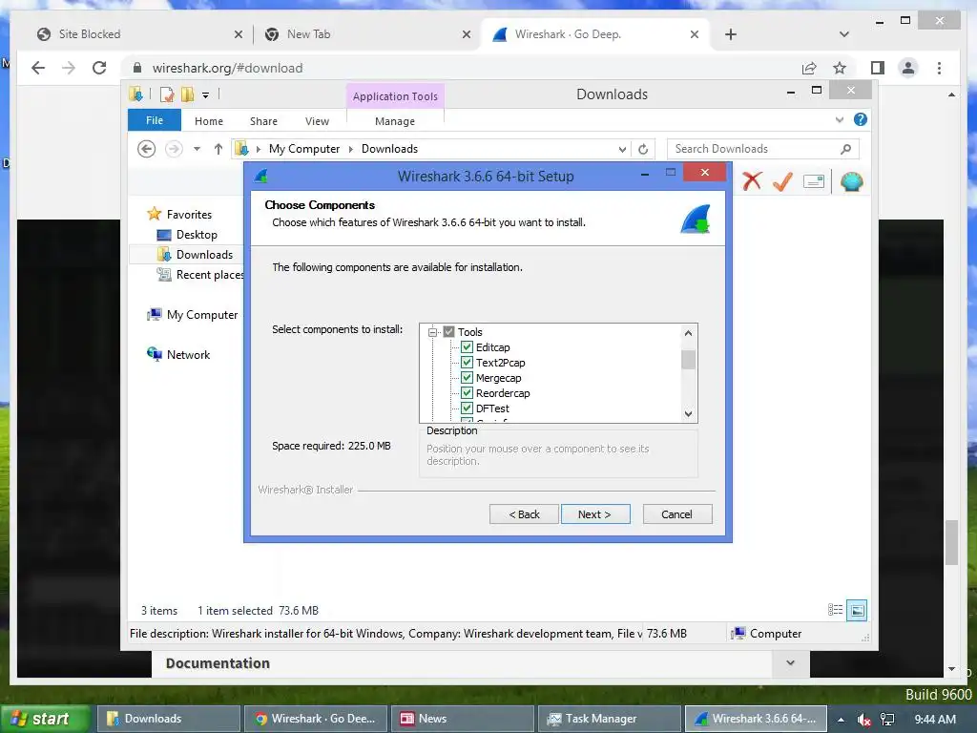Viewport: 977px width, 733px height.
Task: Select Desktop in navigation pane
Action: [197, 235]
